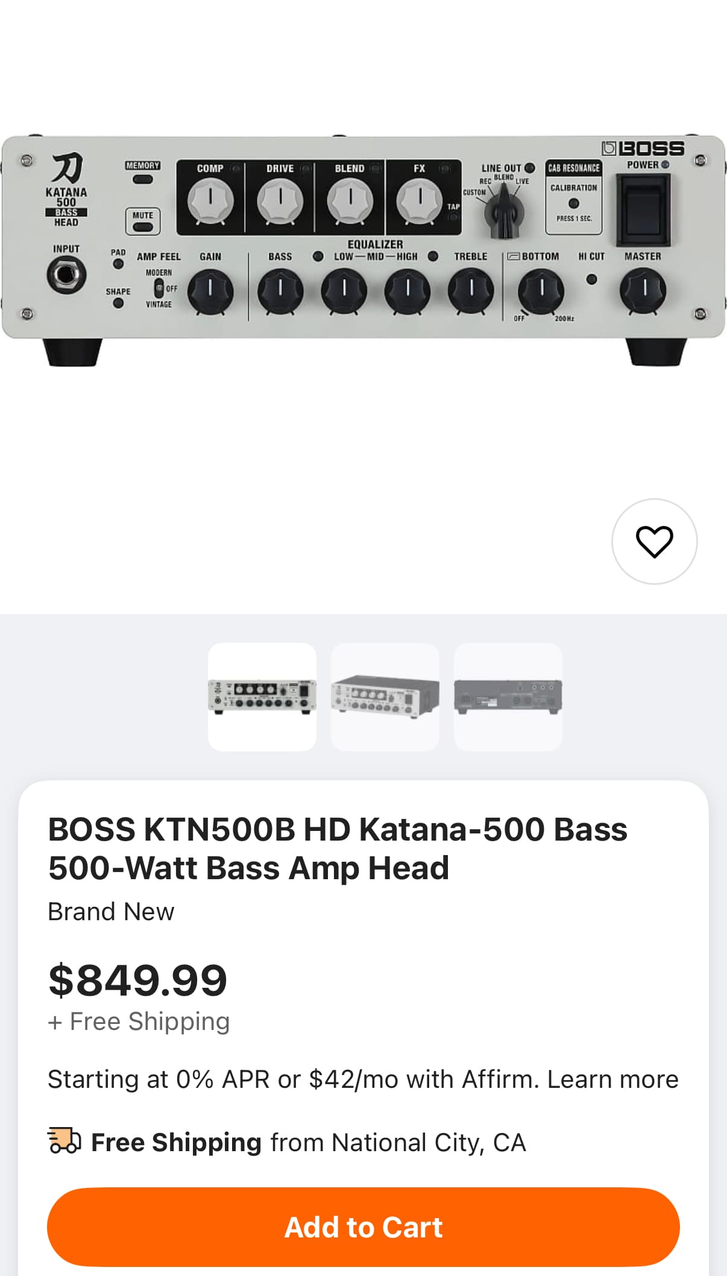The height and width of the screenshot is (1276, 727).
Task: Select the front-view thumbnail
Action: tap(262, 696)
